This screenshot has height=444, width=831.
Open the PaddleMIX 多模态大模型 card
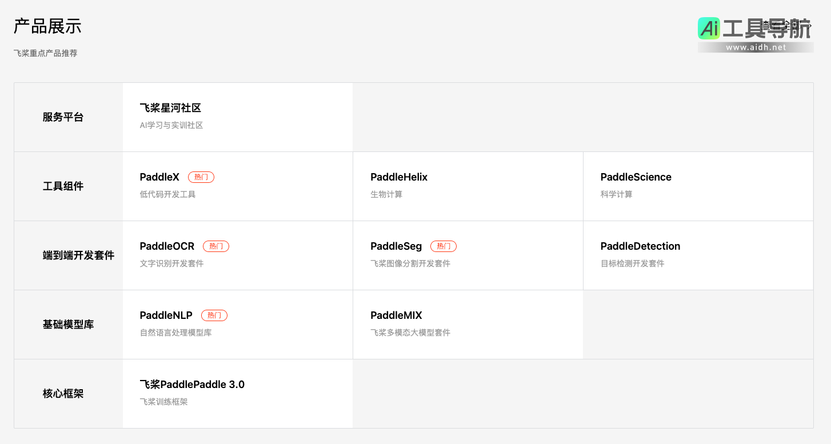click(x=468, y=324)
